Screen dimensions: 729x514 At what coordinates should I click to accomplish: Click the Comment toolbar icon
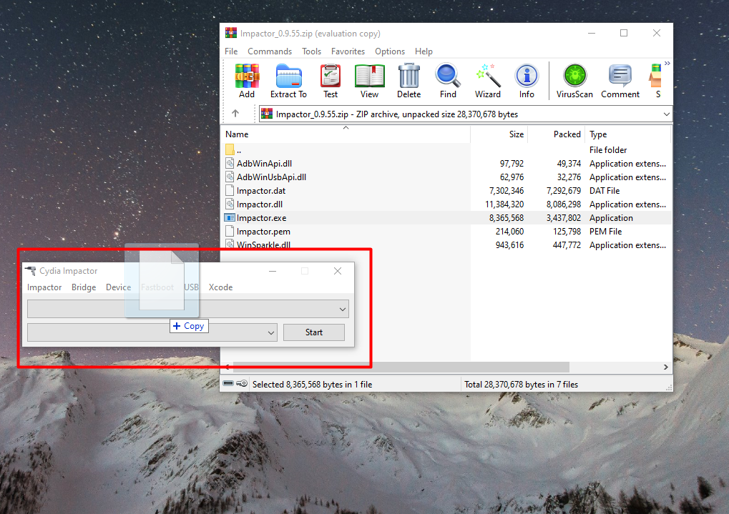620,80
